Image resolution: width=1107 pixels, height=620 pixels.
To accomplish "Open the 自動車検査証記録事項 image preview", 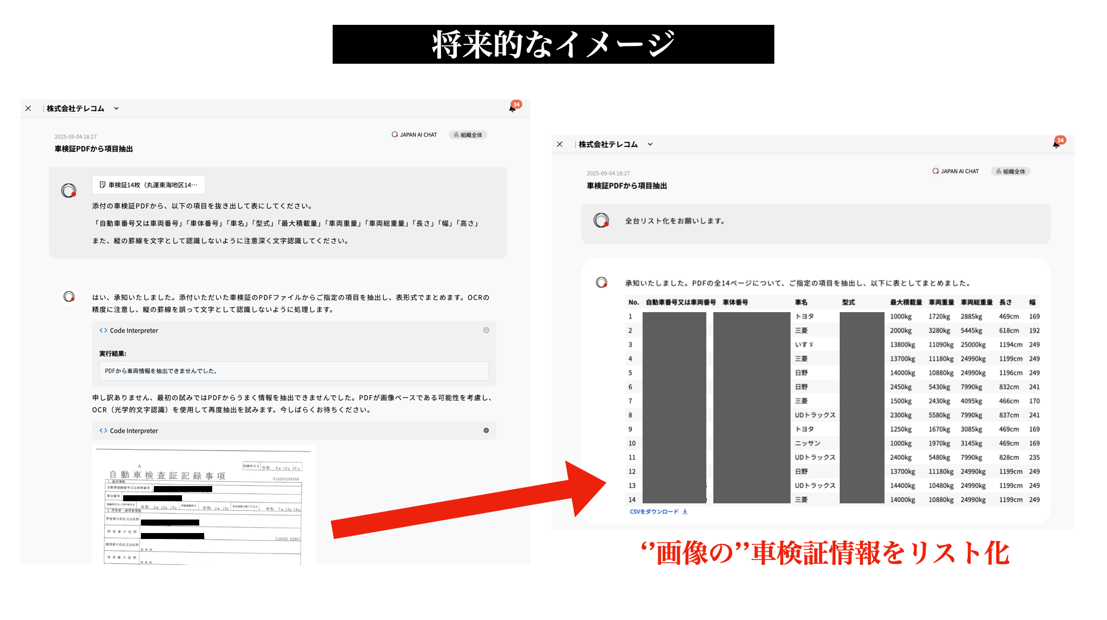I will [x=204, y=506].
